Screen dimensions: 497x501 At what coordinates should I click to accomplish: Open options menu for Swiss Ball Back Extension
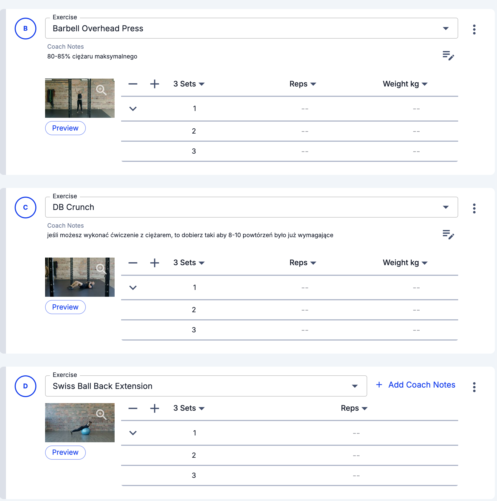[474, 387]
